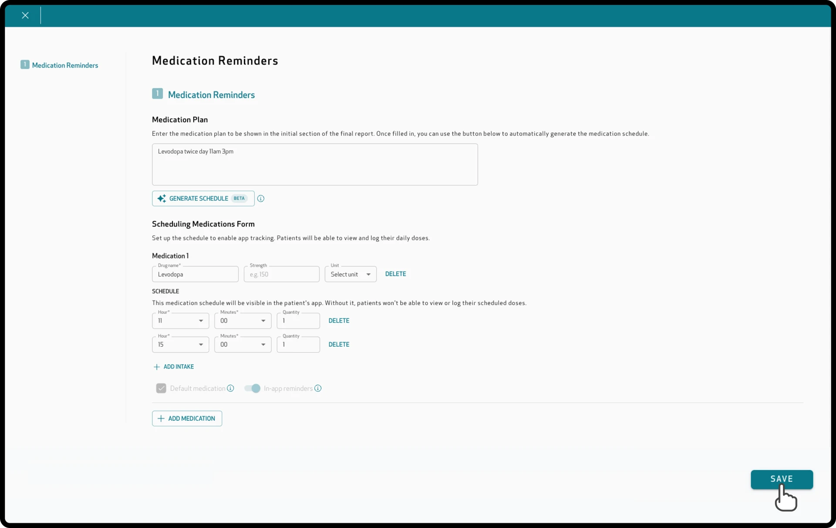Click the numbered Medication Reminders section heading
This screenshot has height=528, width=836.
tap(203, 95)
